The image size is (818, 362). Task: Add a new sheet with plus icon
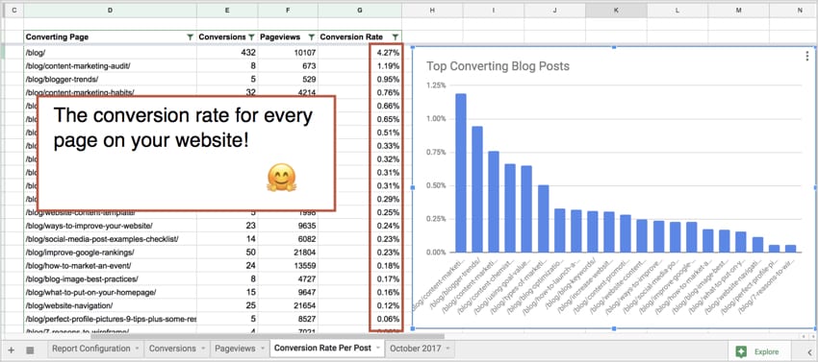[12, 350]
